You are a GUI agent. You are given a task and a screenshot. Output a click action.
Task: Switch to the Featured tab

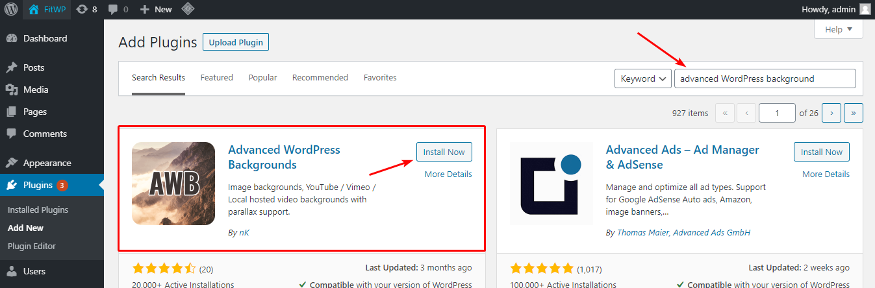(217, 77)
